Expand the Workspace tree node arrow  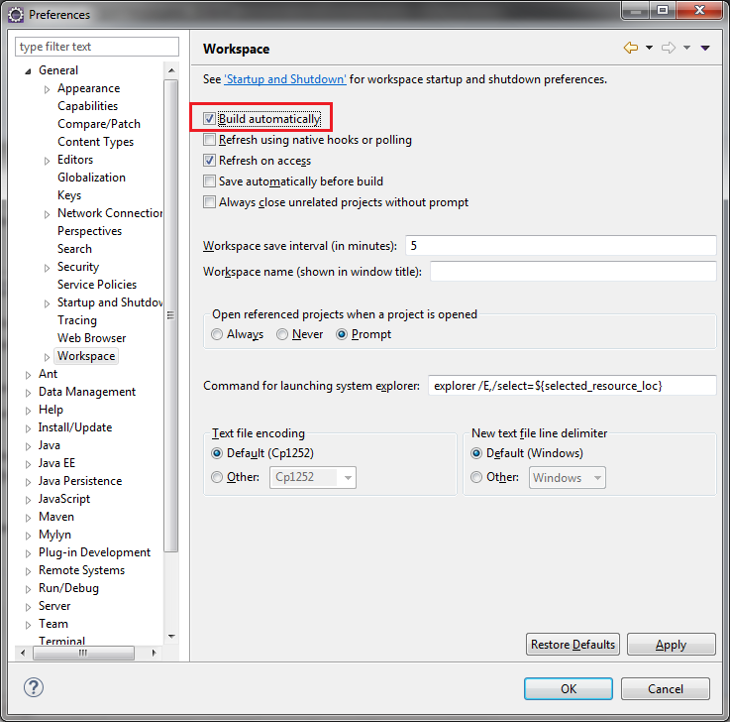click(47, 357)
